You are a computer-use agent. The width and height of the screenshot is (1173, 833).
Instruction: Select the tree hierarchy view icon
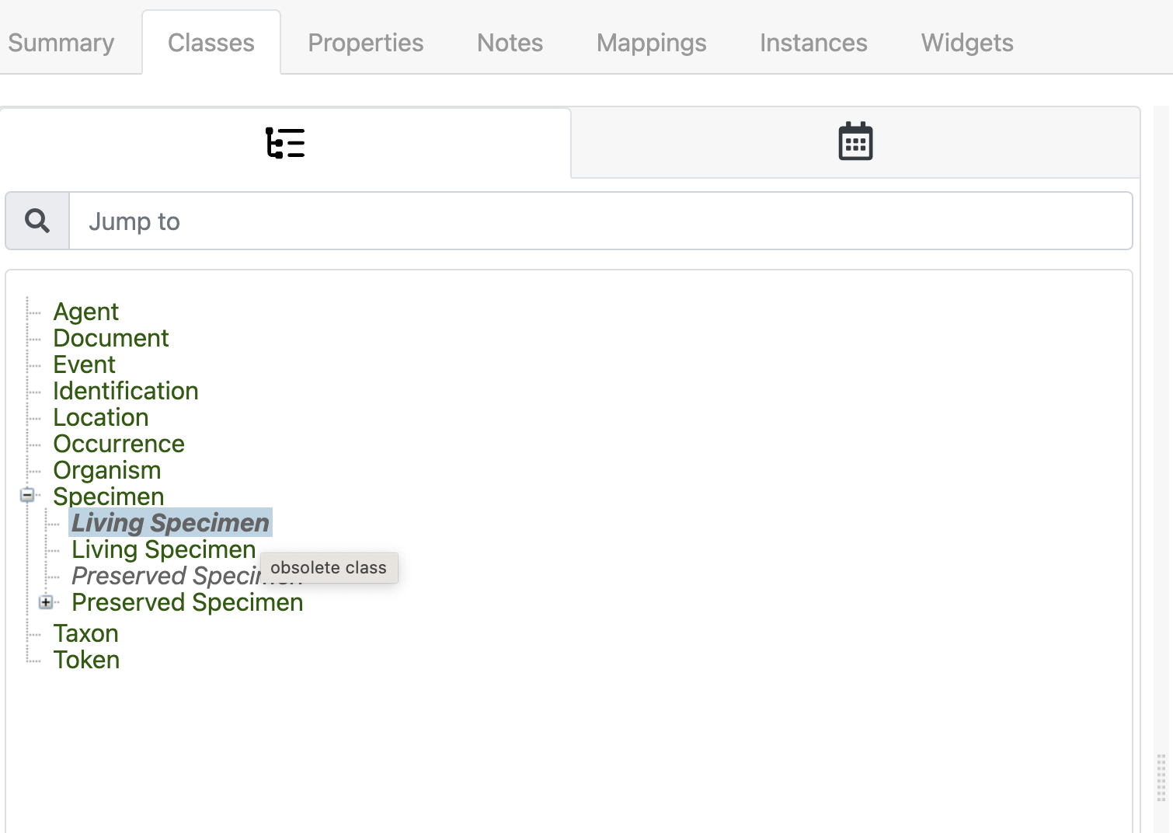[286, 142]
